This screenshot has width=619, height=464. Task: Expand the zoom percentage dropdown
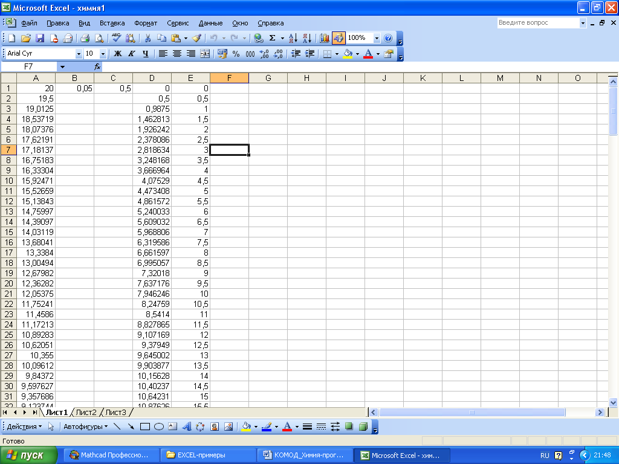377,38
